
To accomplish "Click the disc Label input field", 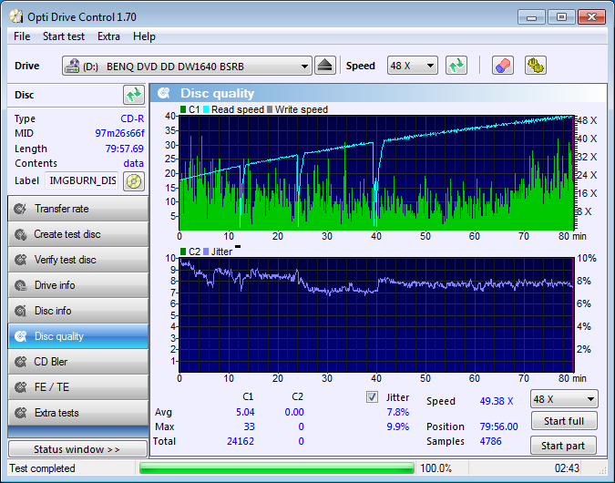I will click(x=82, y=180).
